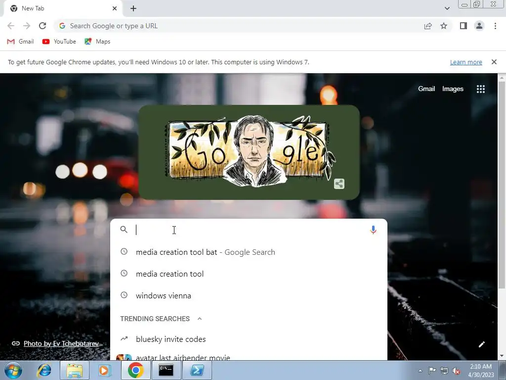506x380 pixels.
Task: Open Action Center flag in tray
Action: pyautogui.click(x=432, y=371)
